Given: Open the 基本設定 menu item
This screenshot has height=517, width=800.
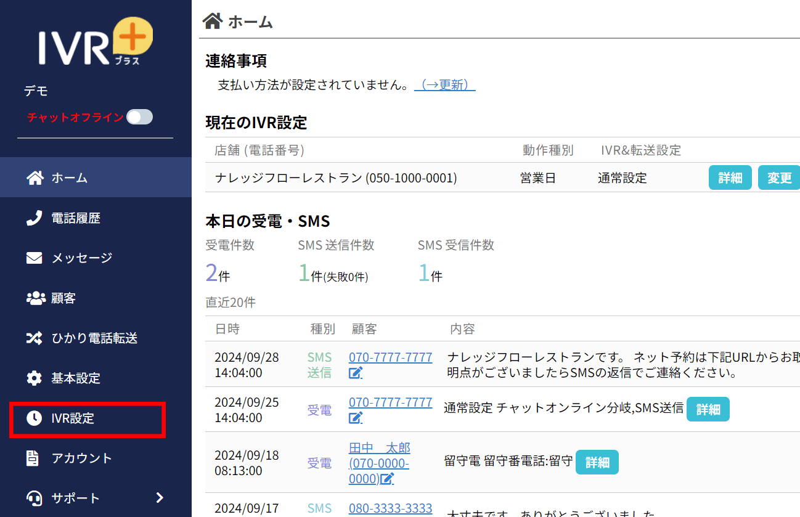Looking at the screenshot, I should pos(96,378).
